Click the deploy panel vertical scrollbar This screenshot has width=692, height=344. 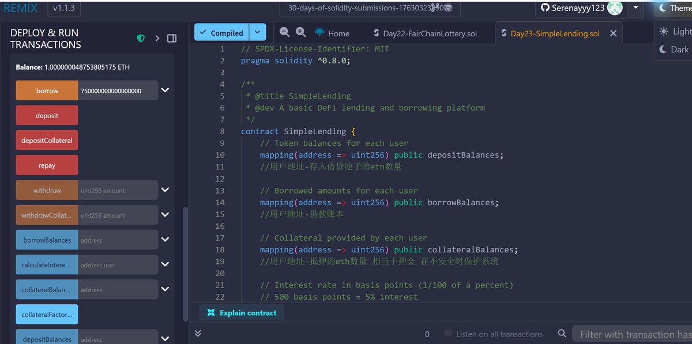tap(185, 264)
